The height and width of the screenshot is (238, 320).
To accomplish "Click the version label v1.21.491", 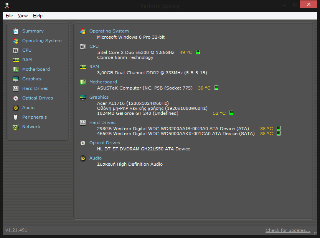I will pos(16,230).
